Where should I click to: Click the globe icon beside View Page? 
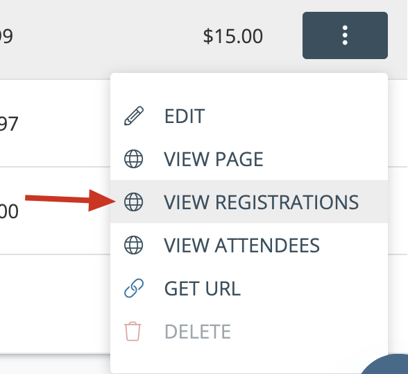(134, 158)
